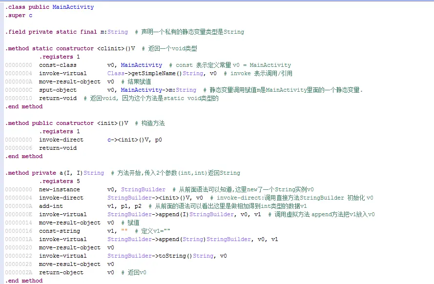The height and width of the screenshot is (284, 434).
Task: Click '.registers 1' under the clinit method
Action: point(59,57)
